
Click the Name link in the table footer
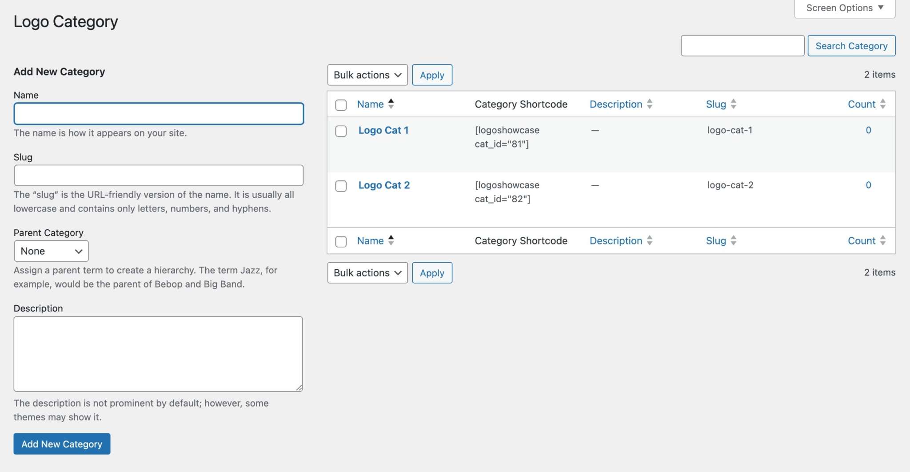tap(370, 240)
